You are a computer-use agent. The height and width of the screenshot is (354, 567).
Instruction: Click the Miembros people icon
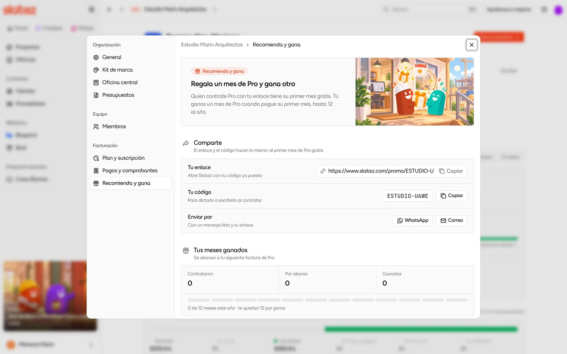coord(96,127)
